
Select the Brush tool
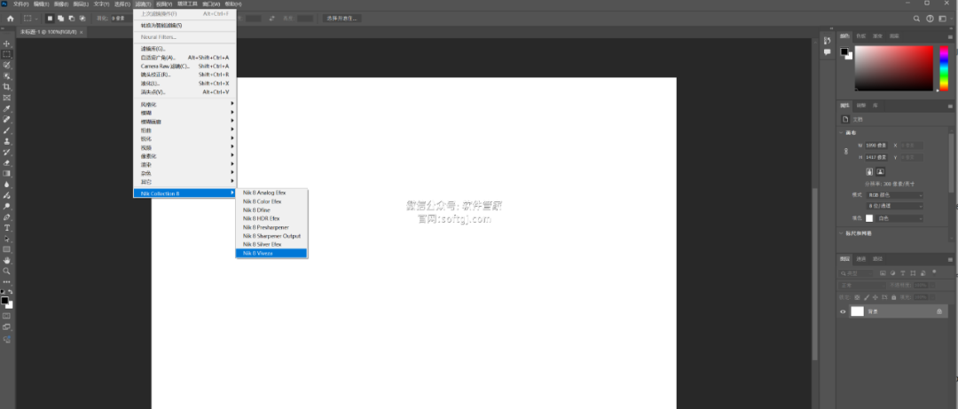coord(7,130)
